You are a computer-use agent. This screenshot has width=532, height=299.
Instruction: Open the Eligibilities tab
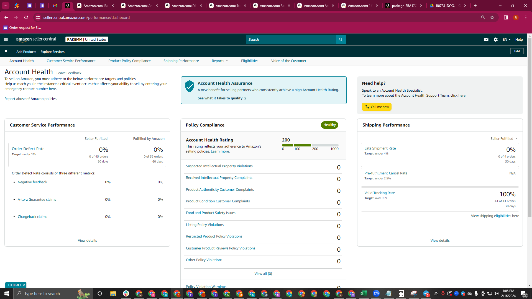click(x=249, y=61)
